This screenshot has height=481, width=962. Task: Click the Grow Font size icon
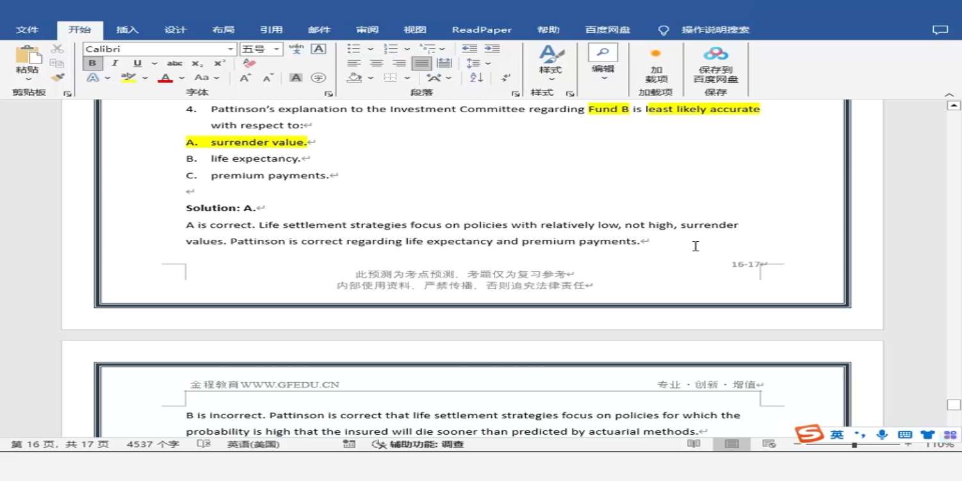pos(245,78)
